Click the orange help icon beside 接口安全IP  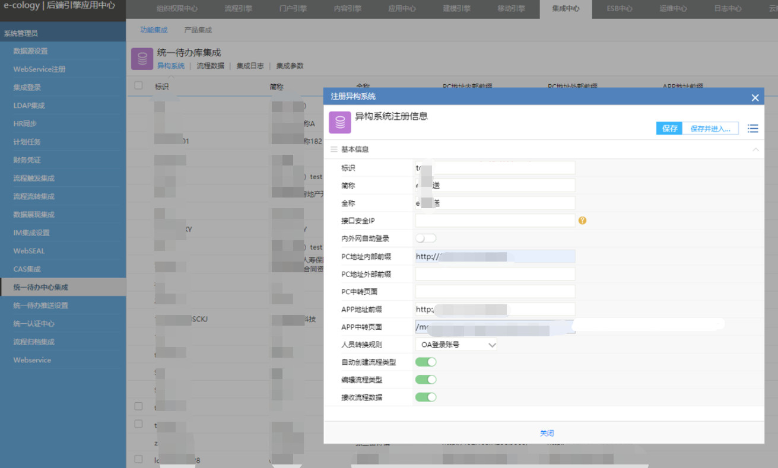click(x=582, y=221)
